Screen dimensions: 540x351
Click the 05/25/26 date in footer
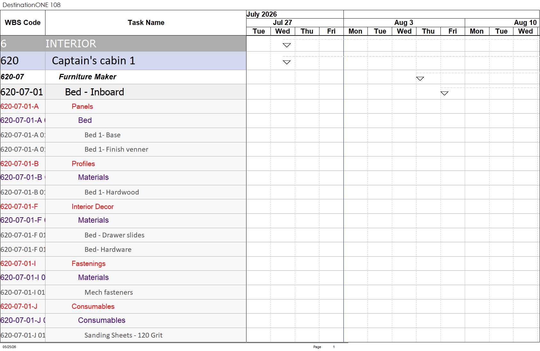point(9,347)
